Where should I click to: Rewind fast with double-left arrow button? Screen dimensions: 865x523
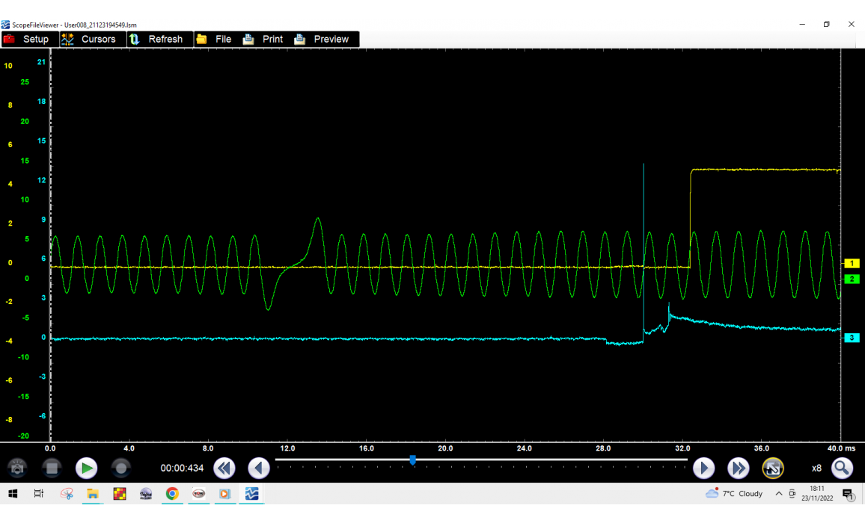tap(224, 468)
